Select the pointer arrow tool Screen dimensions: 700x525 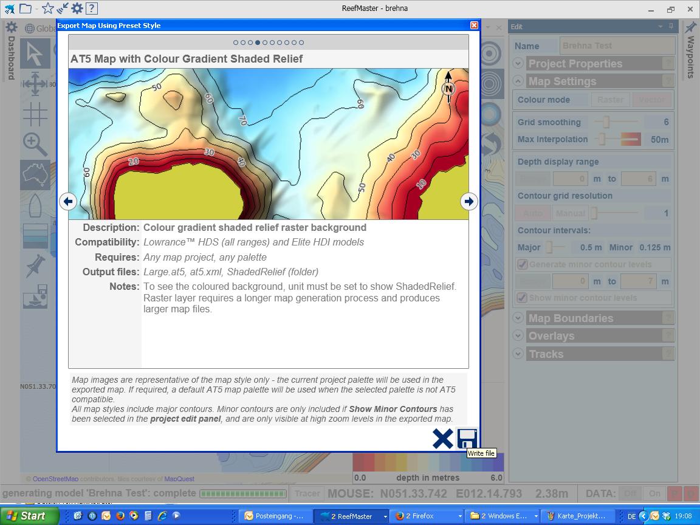click(x=35, y=54)
